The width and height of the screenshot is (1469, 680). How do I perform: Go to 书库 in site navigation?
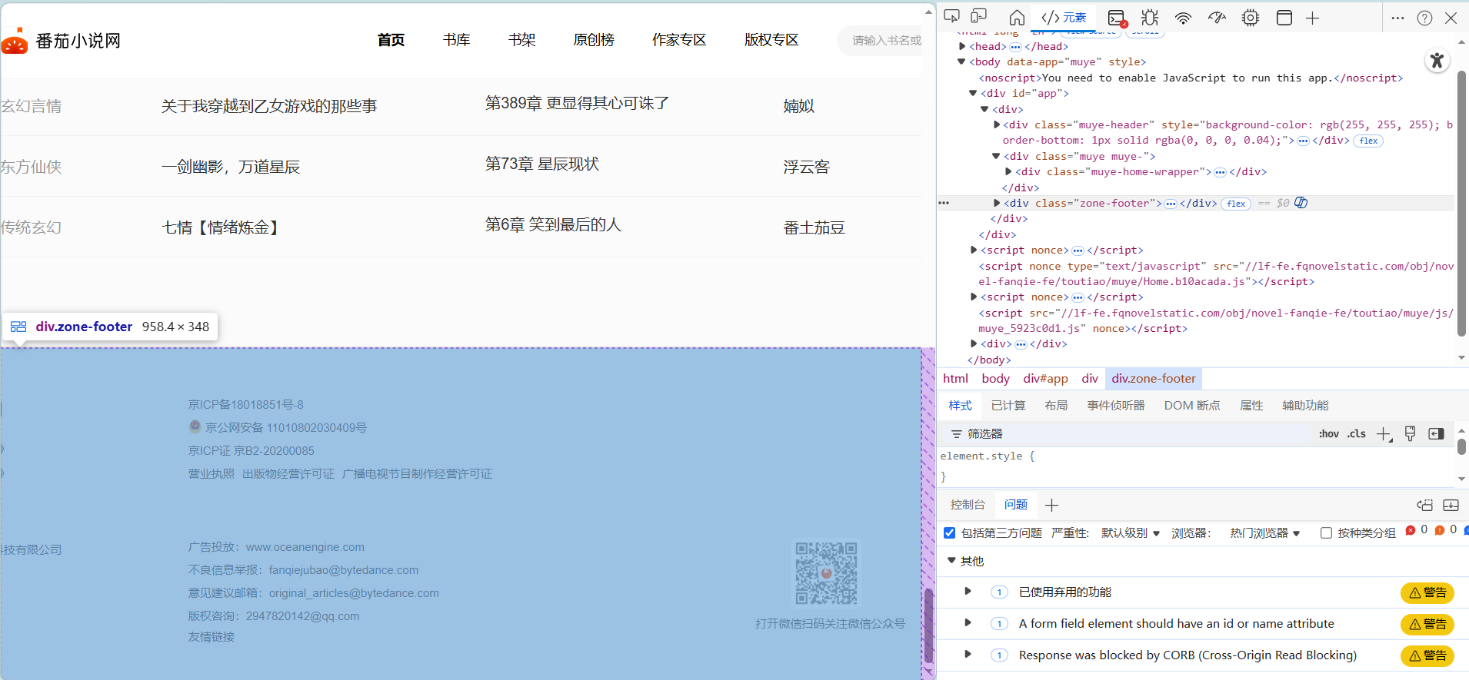[x=457, y=40]
